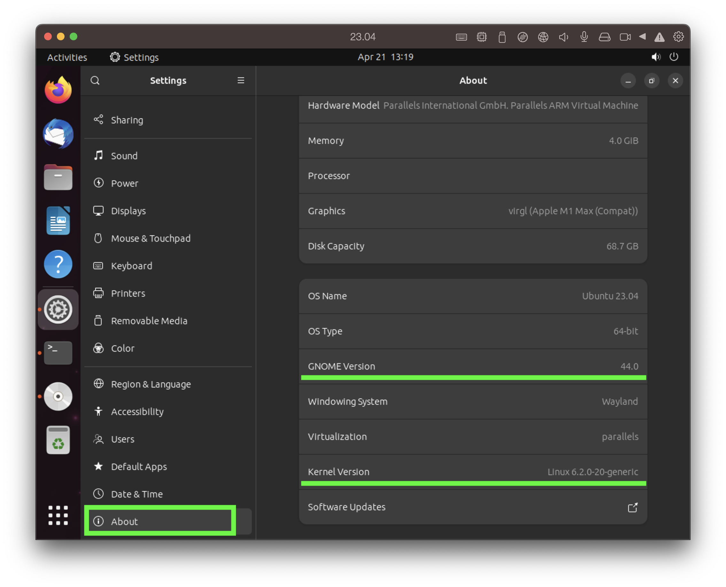Click the Kernel Version row
The width and height of the screenshot is (726, 587).
(x=473, y=472)
